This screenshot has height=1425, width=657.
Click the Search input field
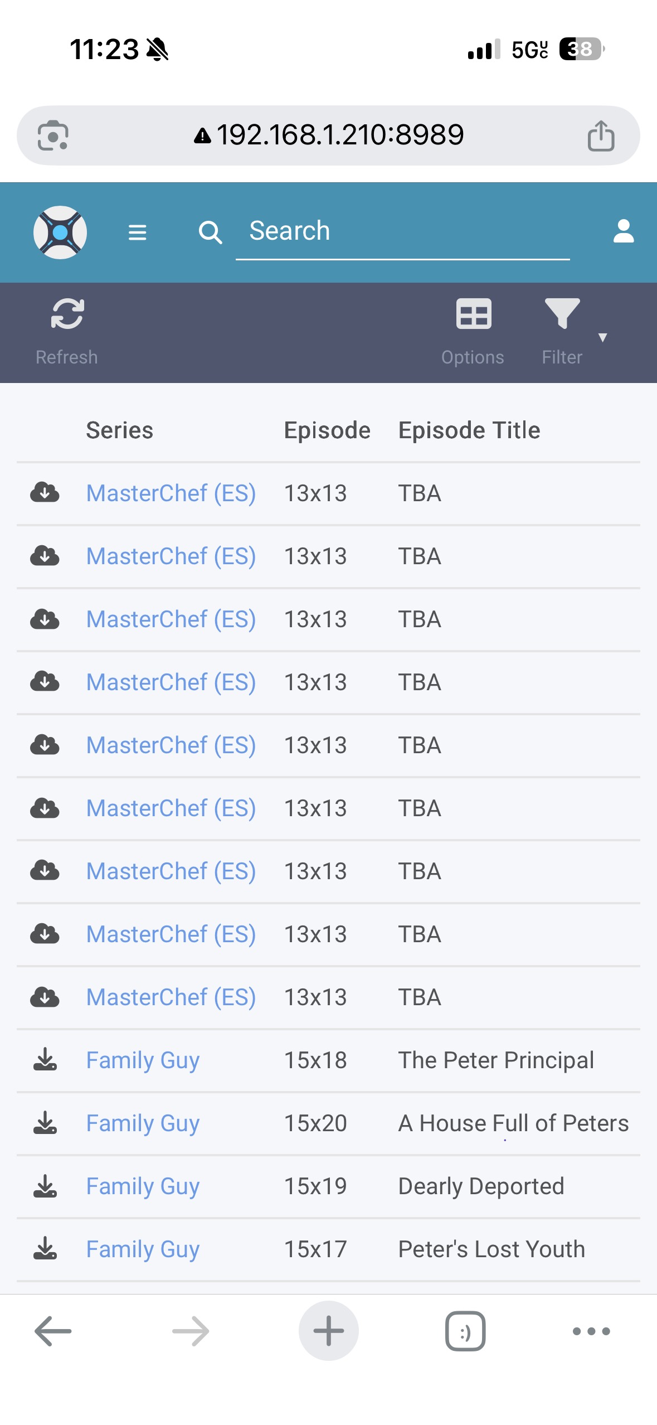coord(402,231)
